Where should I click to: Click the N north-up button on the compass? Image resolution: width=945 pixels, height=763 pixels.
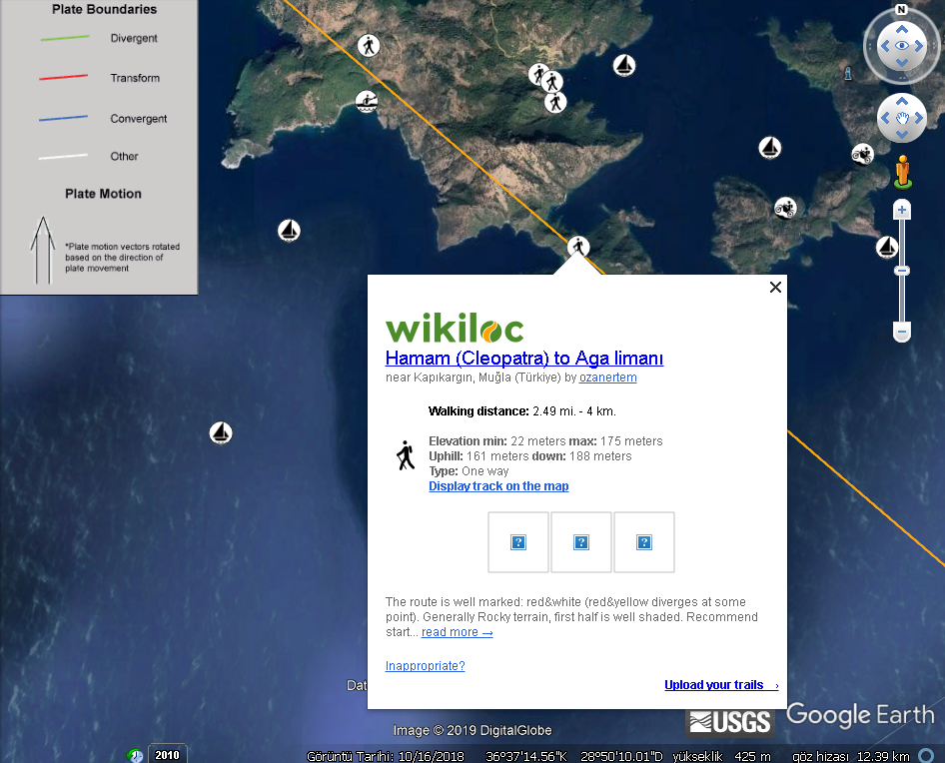(901, 9)
